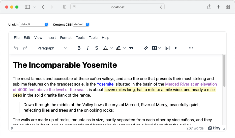
Task: Click the Redo arrow icon
Action: tap(25, 48)
